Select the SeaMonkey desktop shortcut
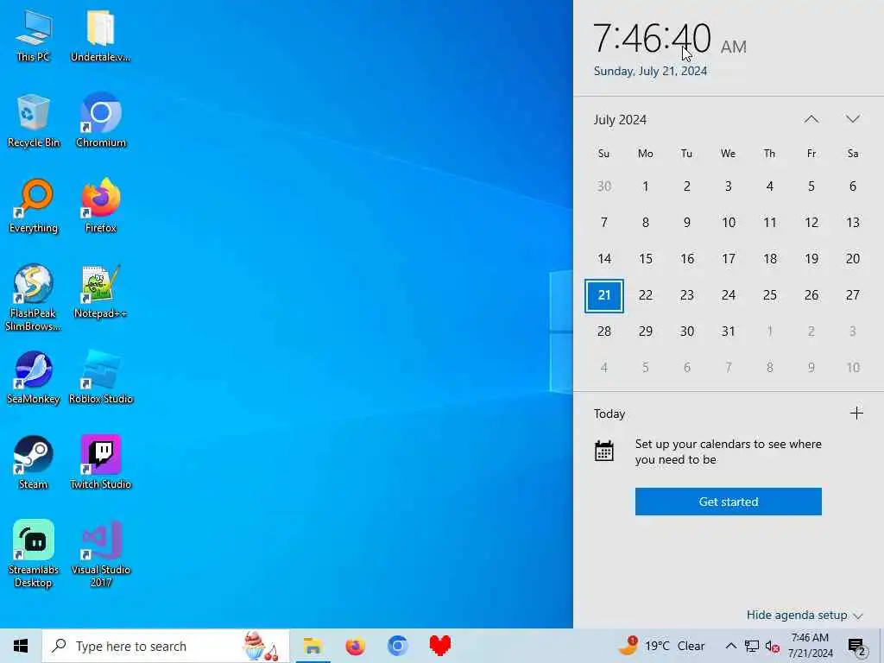 34,377
